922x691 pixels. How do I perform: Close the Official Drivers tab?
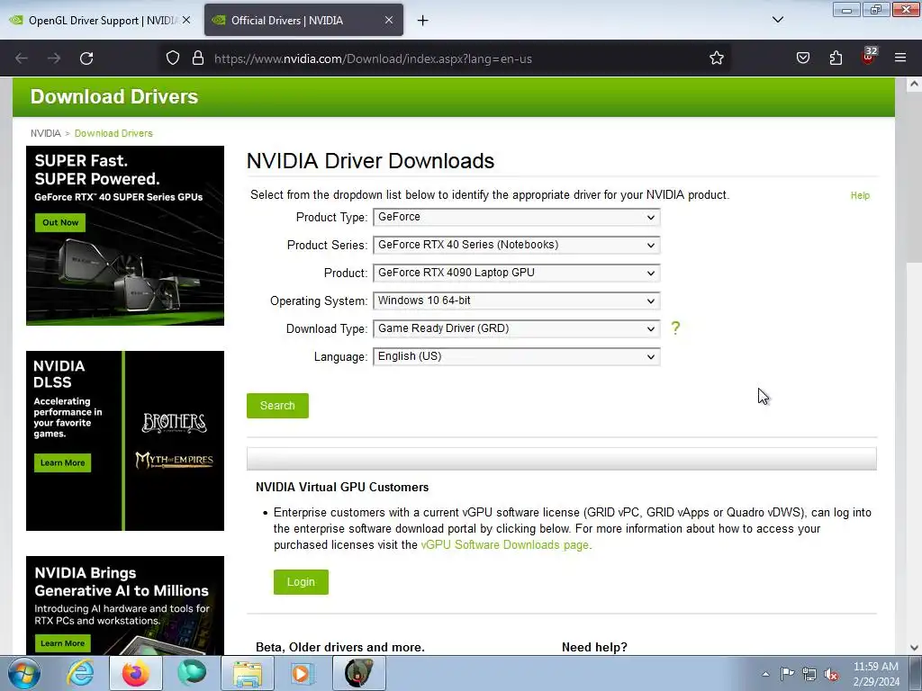[x=389, y=20]
